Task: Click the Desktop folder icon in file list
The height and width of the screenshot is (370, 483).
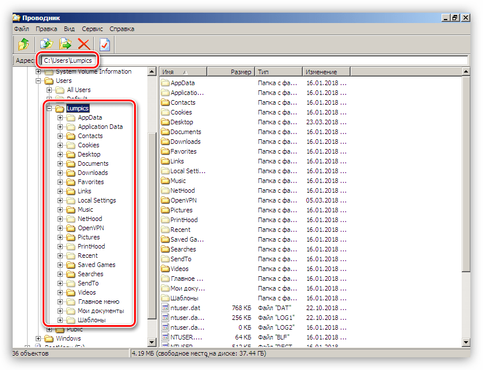Action: (166, 122)
